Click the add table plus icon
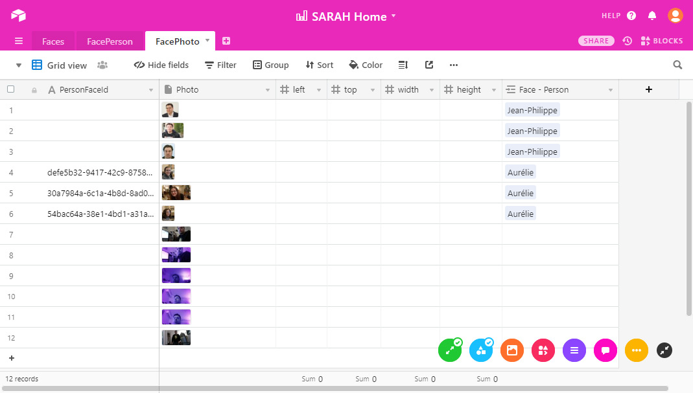Screen dimensions: 693x393 pyautogui.click(x=226, y=41)
